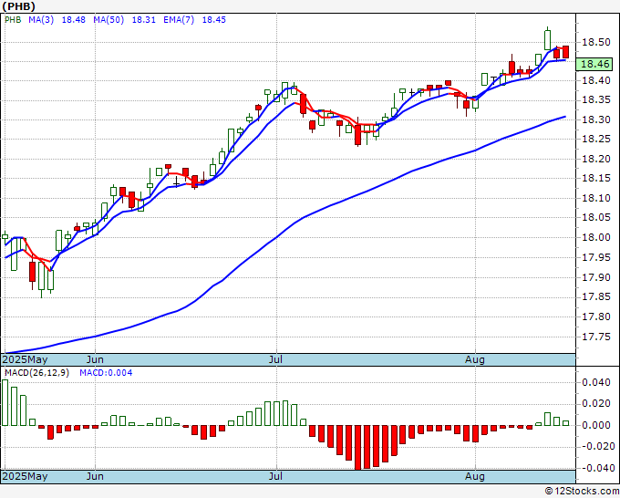Click the MACD:0.004 value label
Screen dimensions: 620x498
coord(106,373)
